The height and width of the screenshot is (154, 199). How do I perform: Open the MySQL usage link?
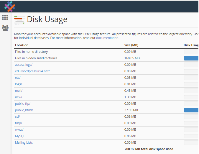point(20,136)
